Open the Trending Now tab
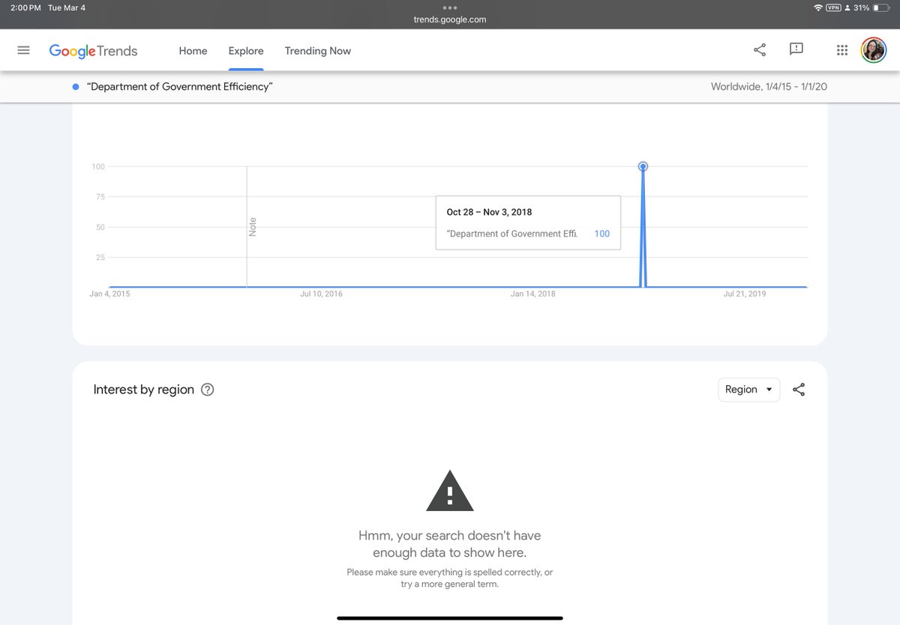900x625 pixels. [x=318, y=51]
